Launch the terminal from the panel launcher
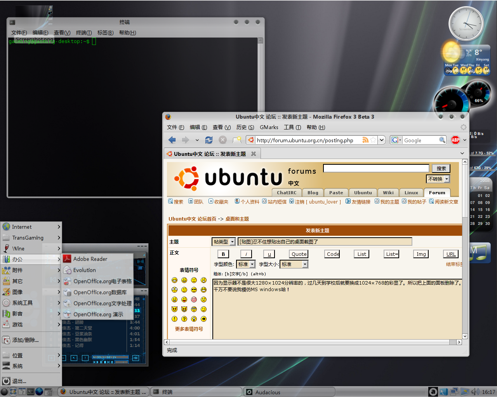 pos(31,392)
